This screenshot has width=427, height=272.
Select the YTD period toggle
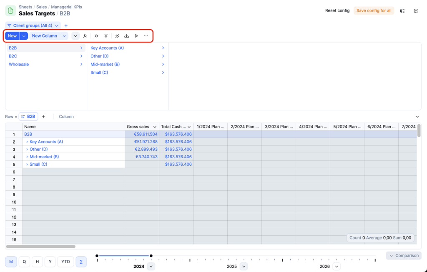(x=65, y=262)
